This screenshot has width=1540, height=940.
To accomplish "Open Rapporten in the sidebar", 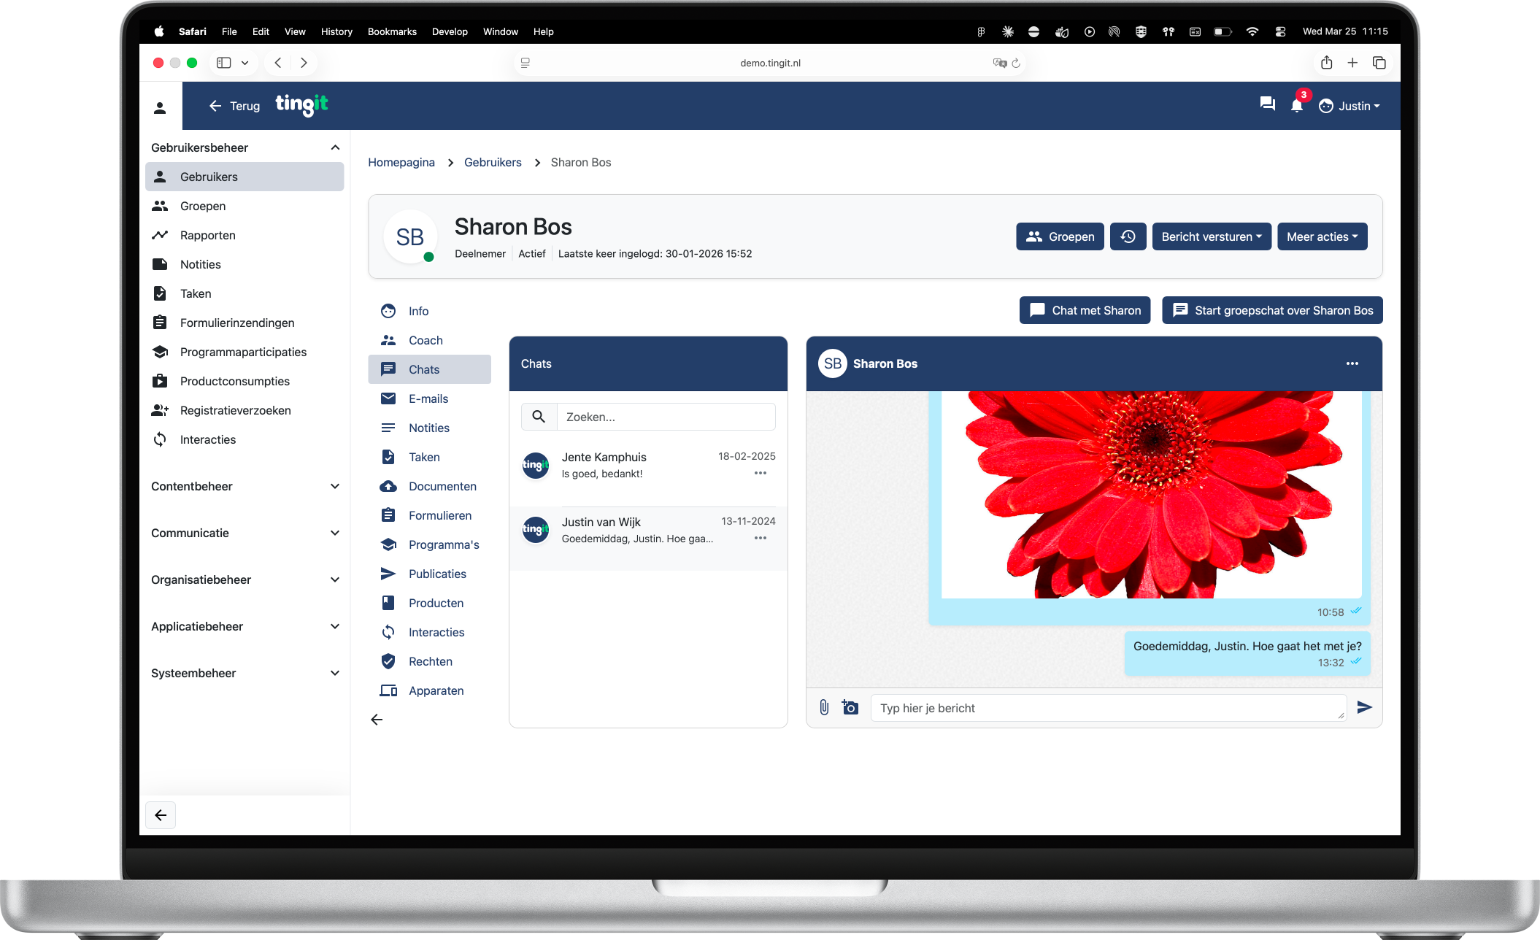I will pos(245,235).
